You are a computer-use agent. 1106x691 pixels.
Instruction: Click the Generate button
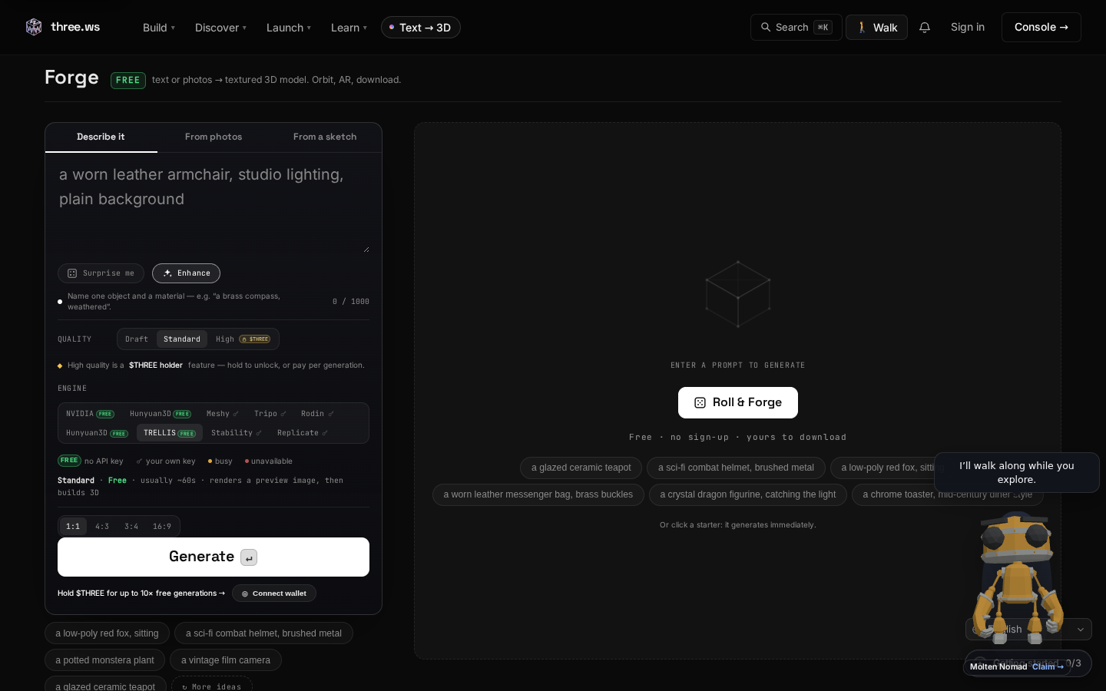(x=214, y=557)
